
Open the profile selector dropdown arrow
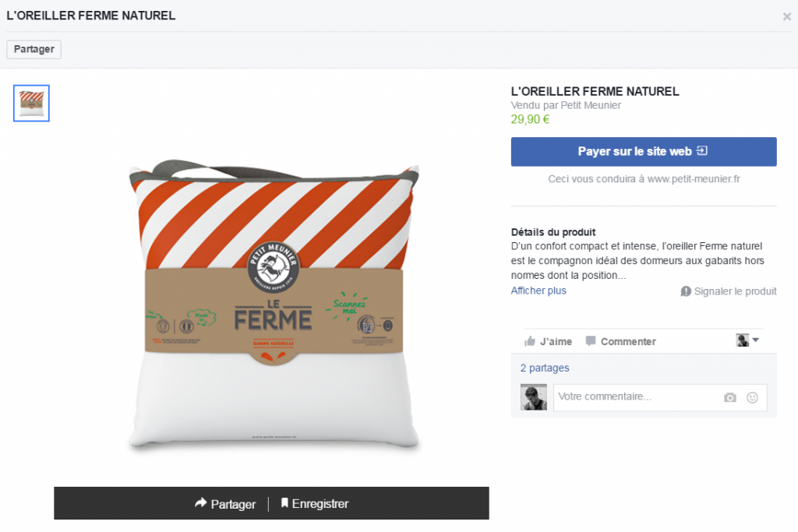pos(755,340)
